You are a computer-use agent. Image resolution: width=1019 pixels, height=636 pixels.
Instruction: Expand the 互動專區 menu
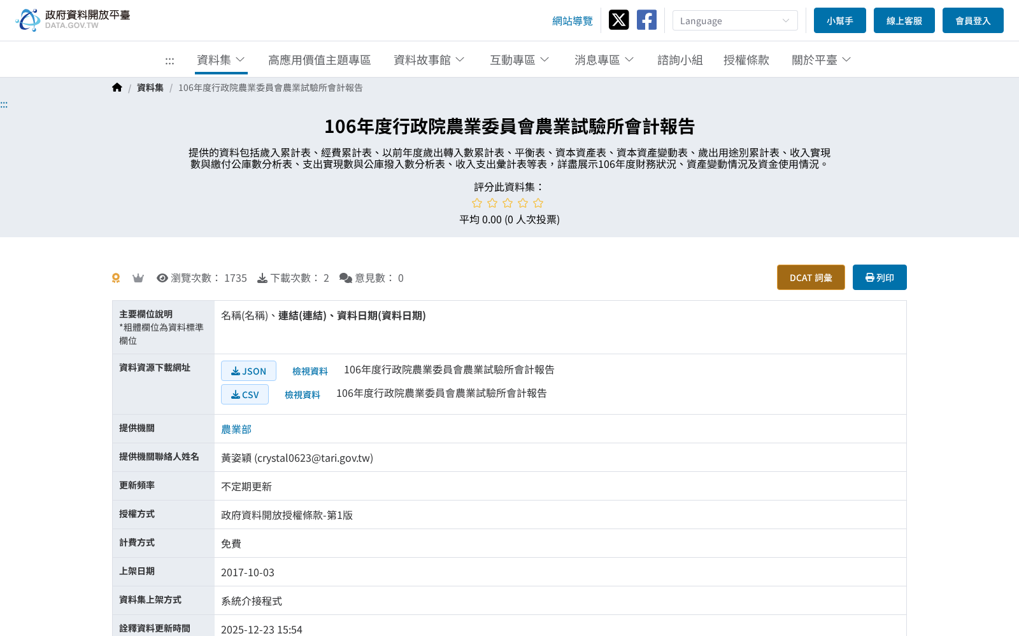pos(520,60)
